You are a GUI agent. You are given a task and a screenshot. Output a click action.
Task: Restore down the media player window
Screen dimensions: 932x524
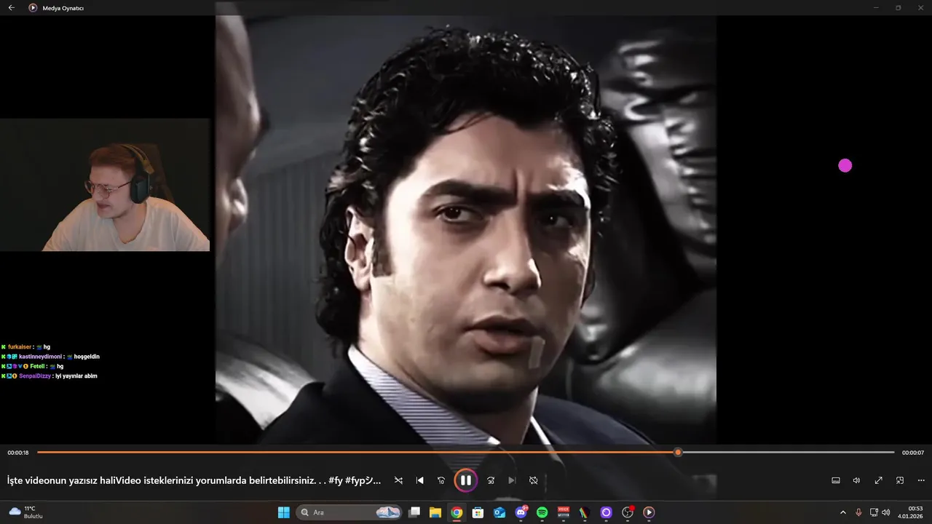[x=898, y=8]
